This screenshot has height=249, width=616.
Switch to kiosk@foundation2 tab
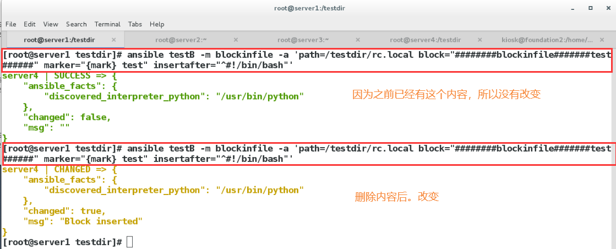click(x=547, y=40)
